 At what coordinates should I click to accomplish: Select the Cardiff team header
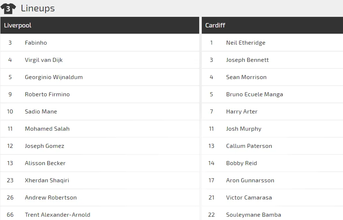[215, 25]
